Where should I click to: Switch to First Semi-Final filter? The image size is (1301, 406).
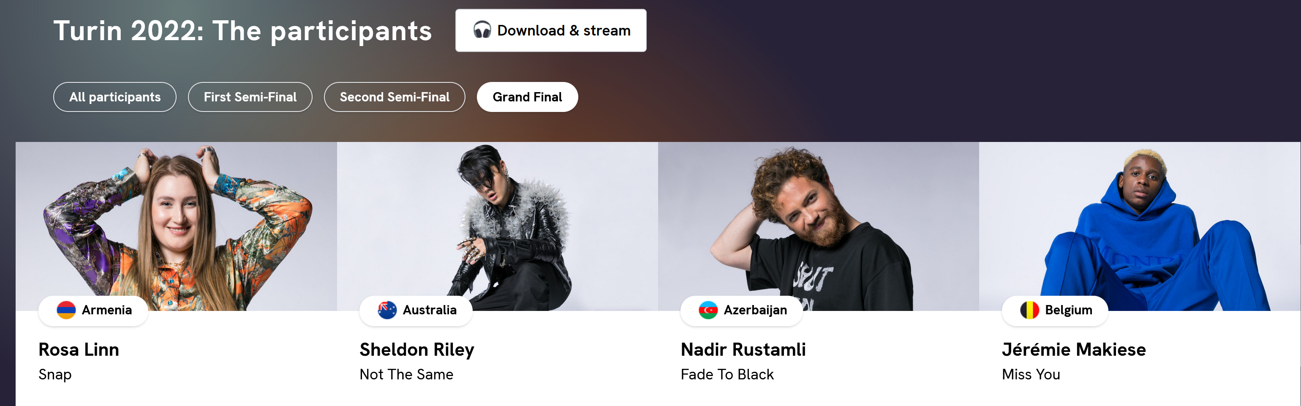pos(250,97)
